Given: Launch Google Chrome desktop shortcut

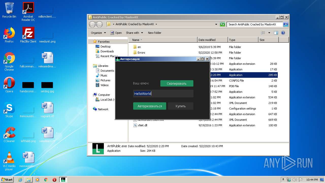Looking at the screenshot, I should coord(9,62).
